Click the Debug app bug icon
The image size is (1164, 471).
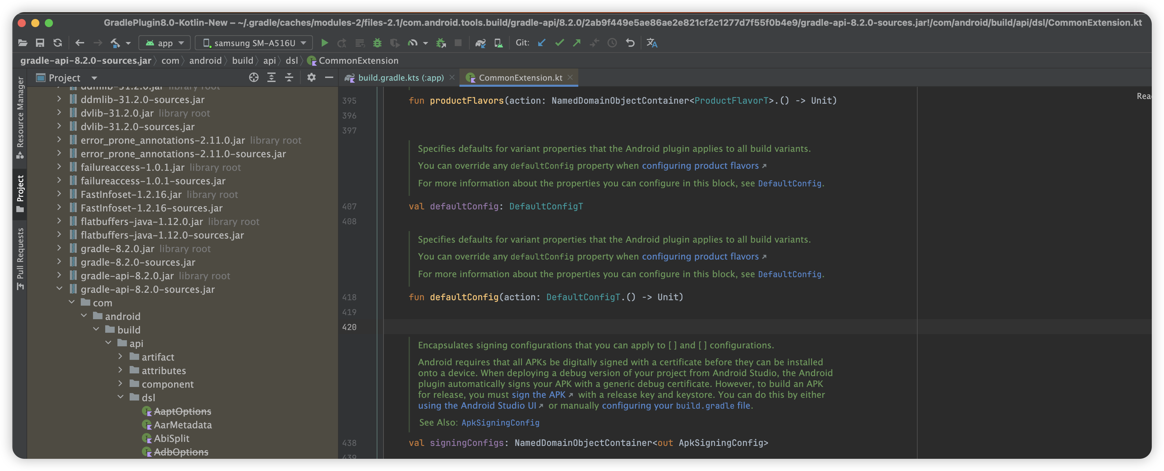point(377,43)
